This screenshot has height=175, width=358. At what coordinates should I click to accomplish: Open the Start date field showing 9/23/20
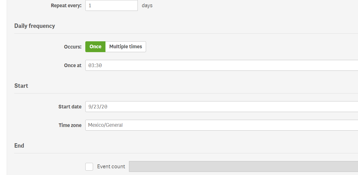(155, 107)
